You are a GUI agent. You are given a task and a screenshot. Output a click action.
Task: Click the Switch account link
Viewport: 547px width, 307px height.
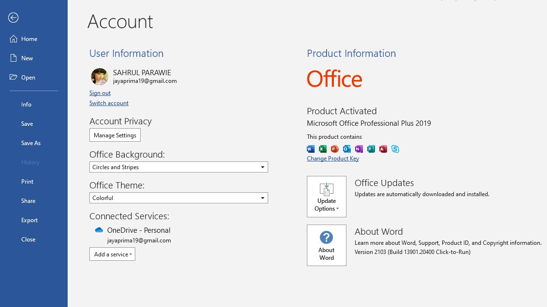pyautogui.click(x=109, y=103)
